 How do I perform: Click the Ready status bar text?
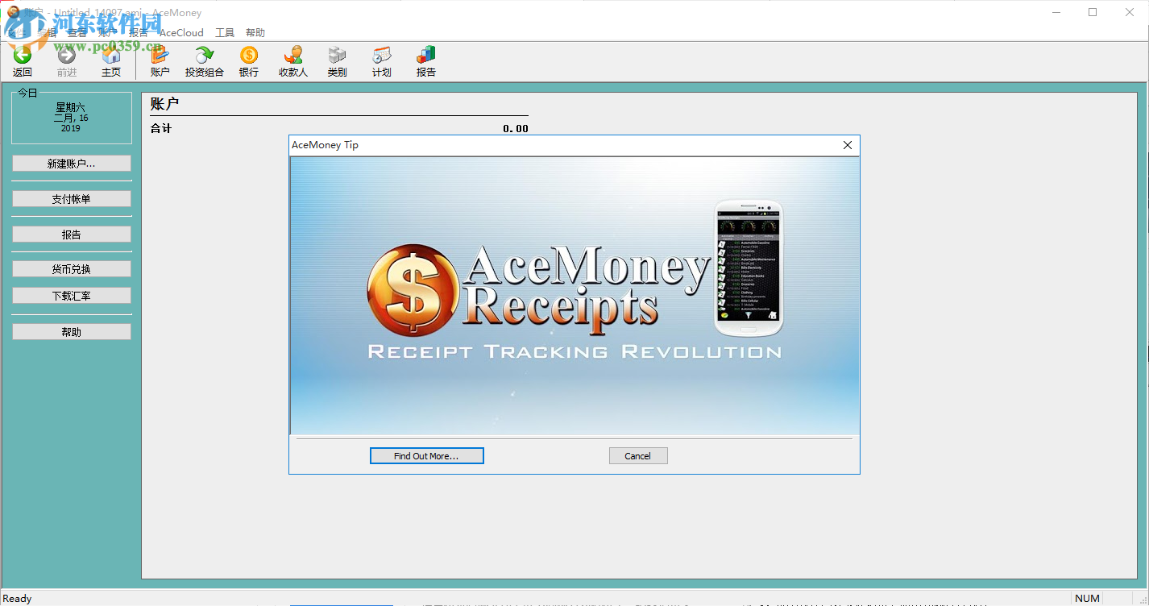pyautogui.click(x=17, y=599)
